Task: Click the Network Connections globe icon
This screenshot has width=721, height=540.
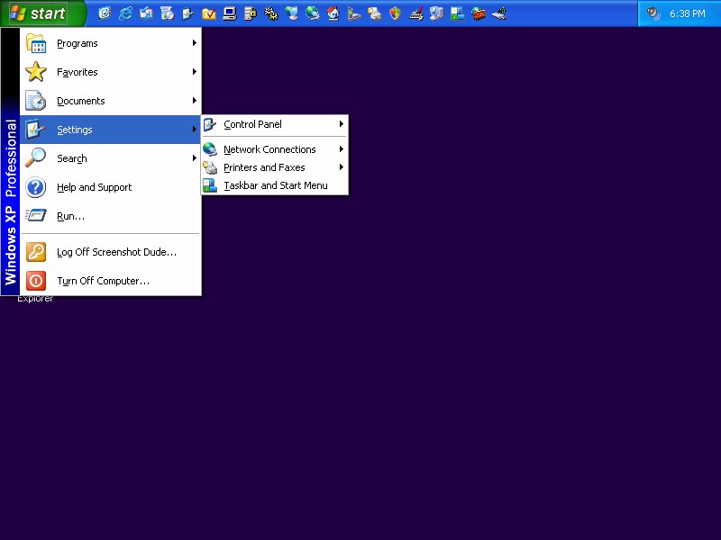Action: (210, 149)
